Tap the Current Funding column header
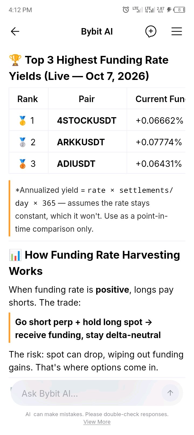This screenshot has height=435, width=194. coord(161,99)
